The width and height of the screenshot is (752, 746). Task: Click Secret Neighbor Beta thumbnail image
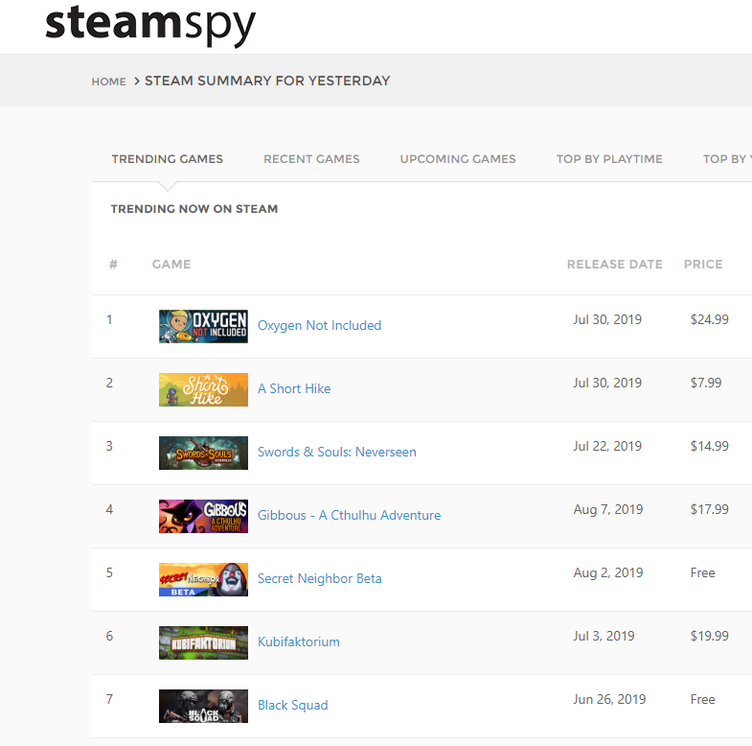coord(203,579)
